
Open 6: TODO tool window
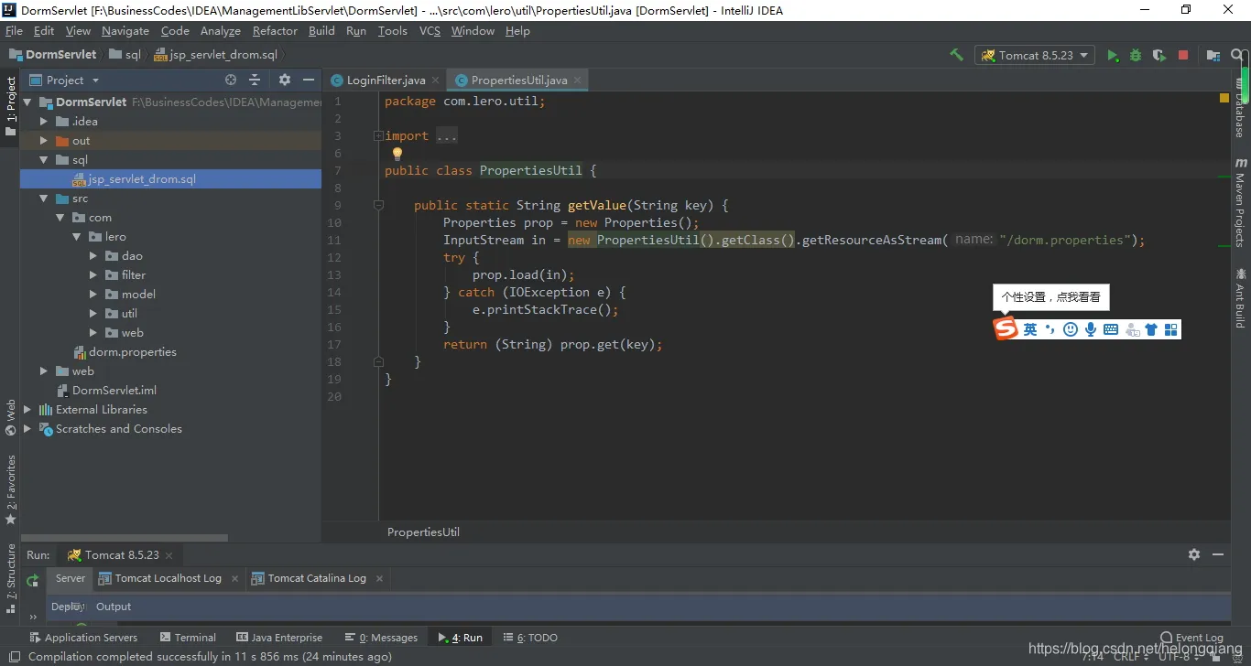pyautogui.click(x=530, y=638)
